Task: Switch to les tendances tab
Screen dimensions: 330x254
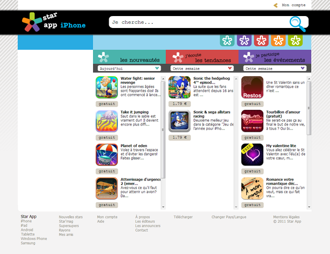Action: (202, 57)
